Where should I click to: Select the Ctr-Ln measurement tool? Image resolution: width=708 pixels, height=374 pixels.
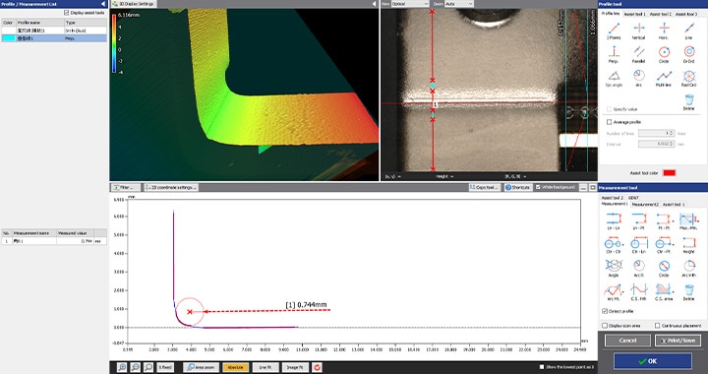[x=638, y=245]
